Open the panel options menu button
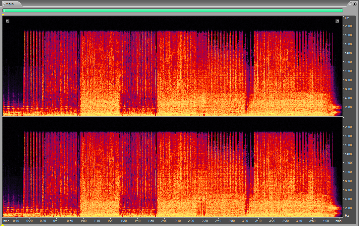Viewport: 359px width, 226px height. click(355, 4)
